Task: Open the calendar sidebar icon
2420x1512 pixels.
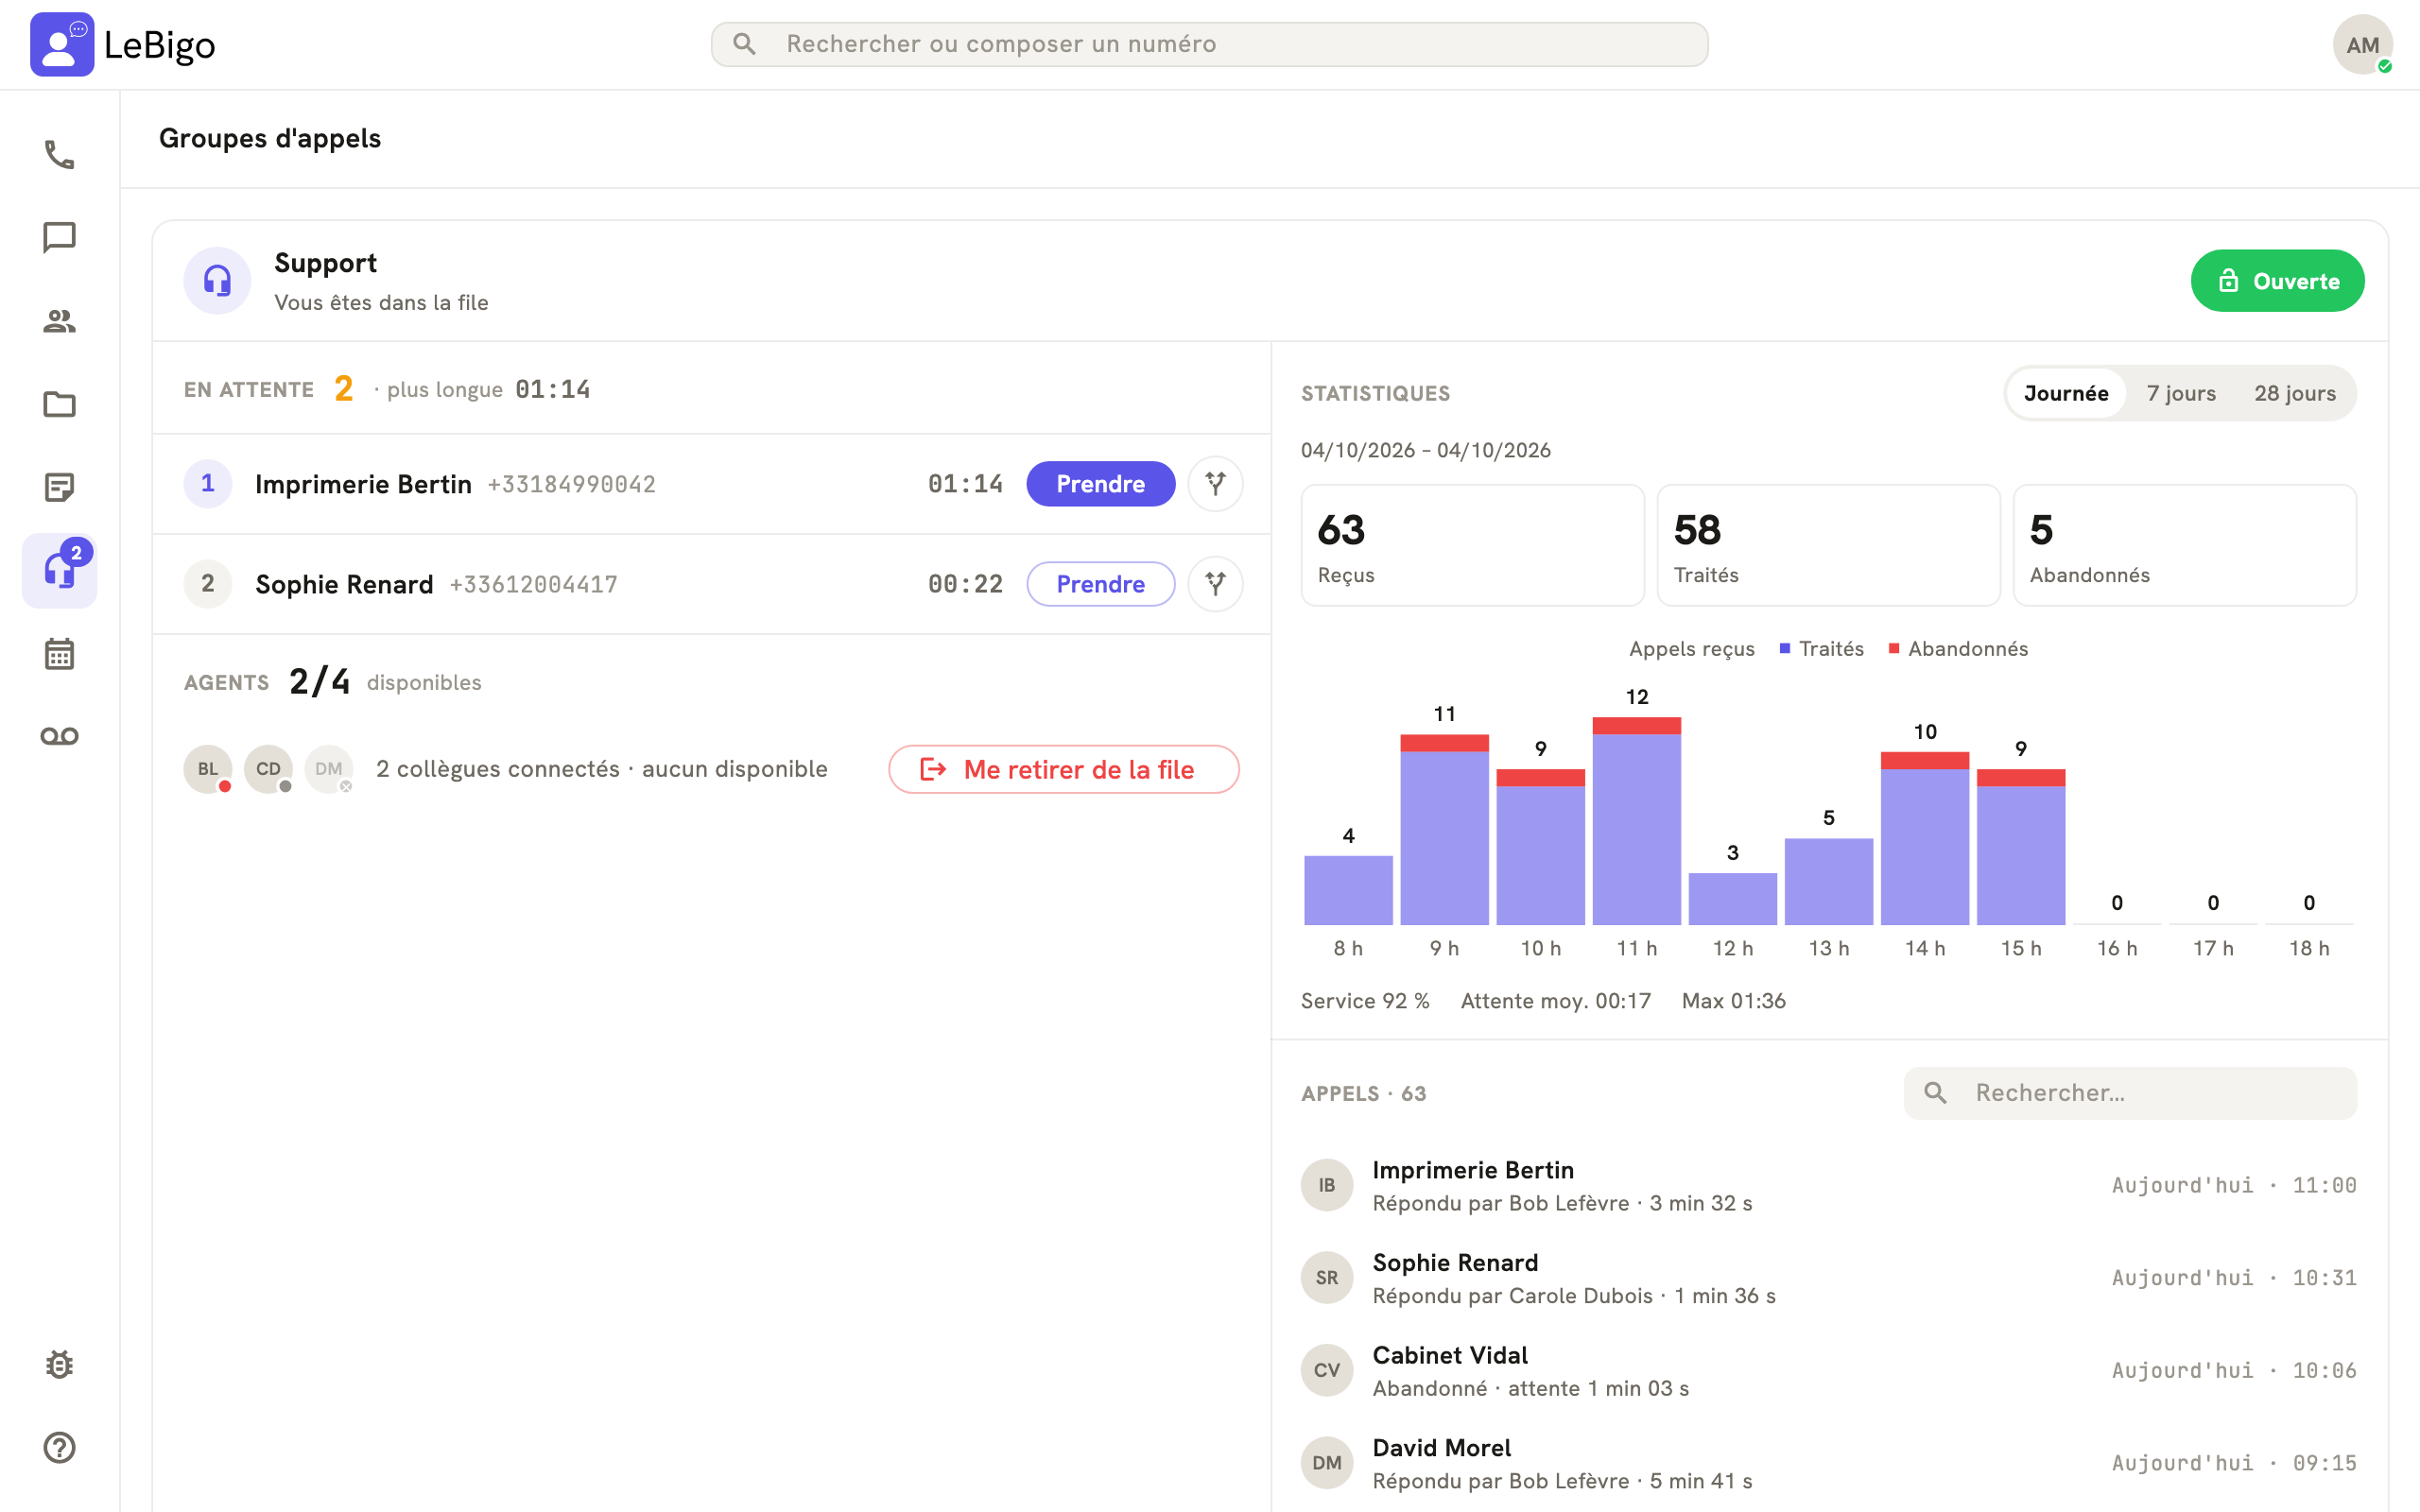Action: (x=59, y=653)
